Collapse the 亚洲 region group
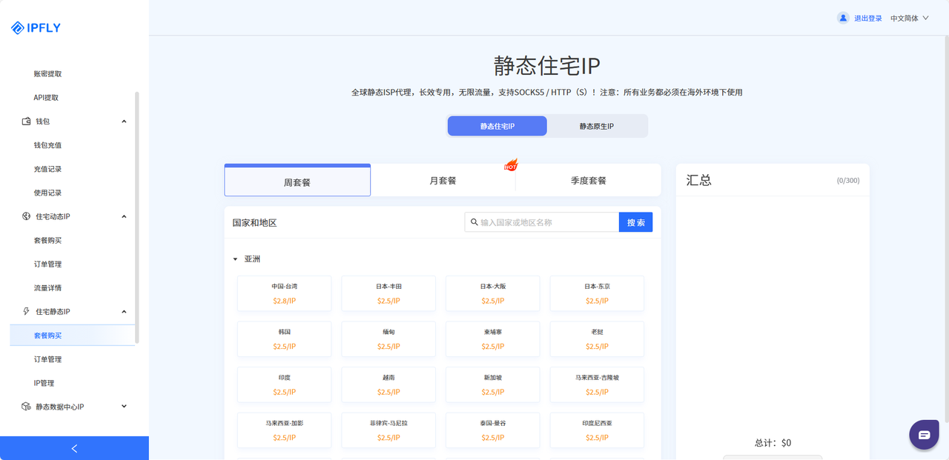 pyautogui.click(x=235, y=259)
